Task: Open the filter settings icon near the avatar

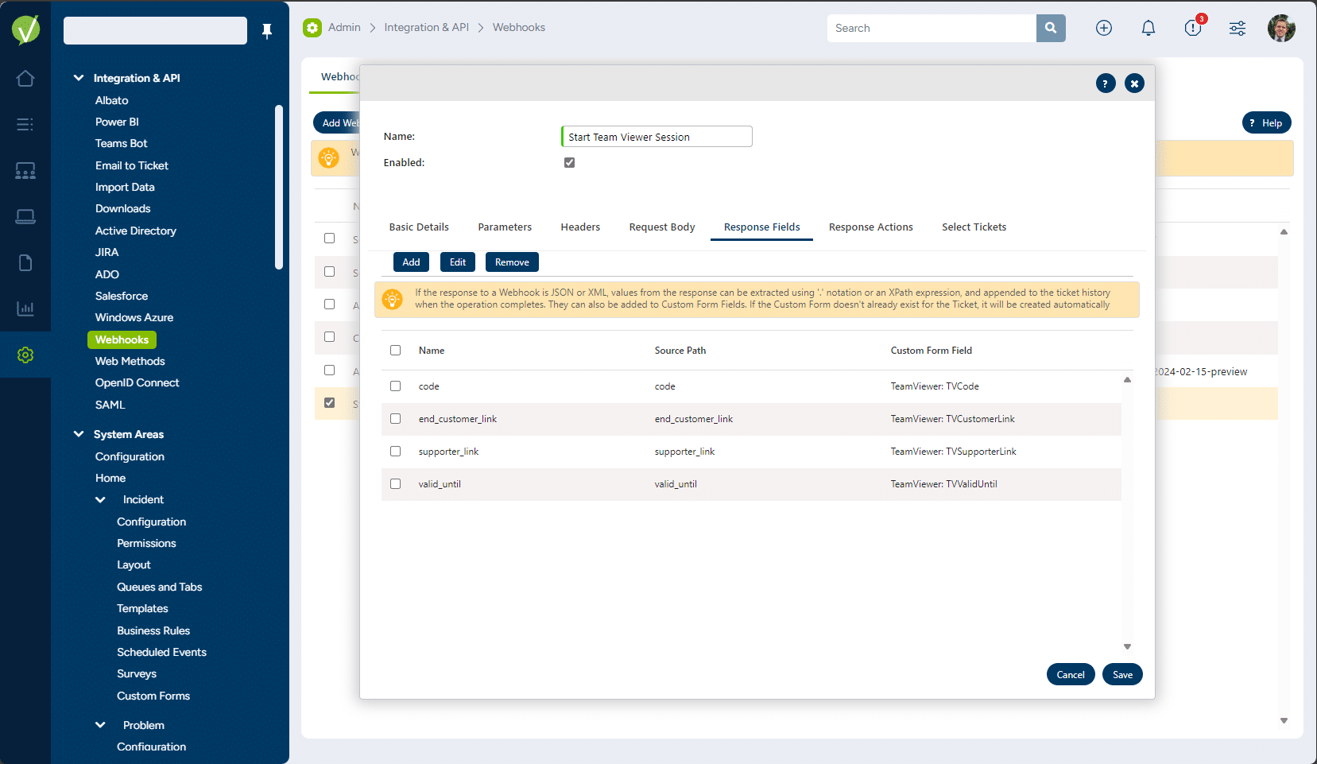Action: [x=1237, y=28]
